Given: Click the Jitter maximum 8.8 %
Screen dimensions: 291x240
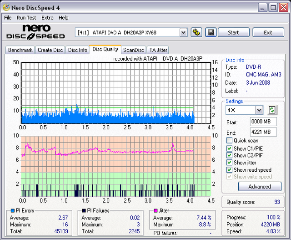Looking at the screenshot, I should click(205, 225).
